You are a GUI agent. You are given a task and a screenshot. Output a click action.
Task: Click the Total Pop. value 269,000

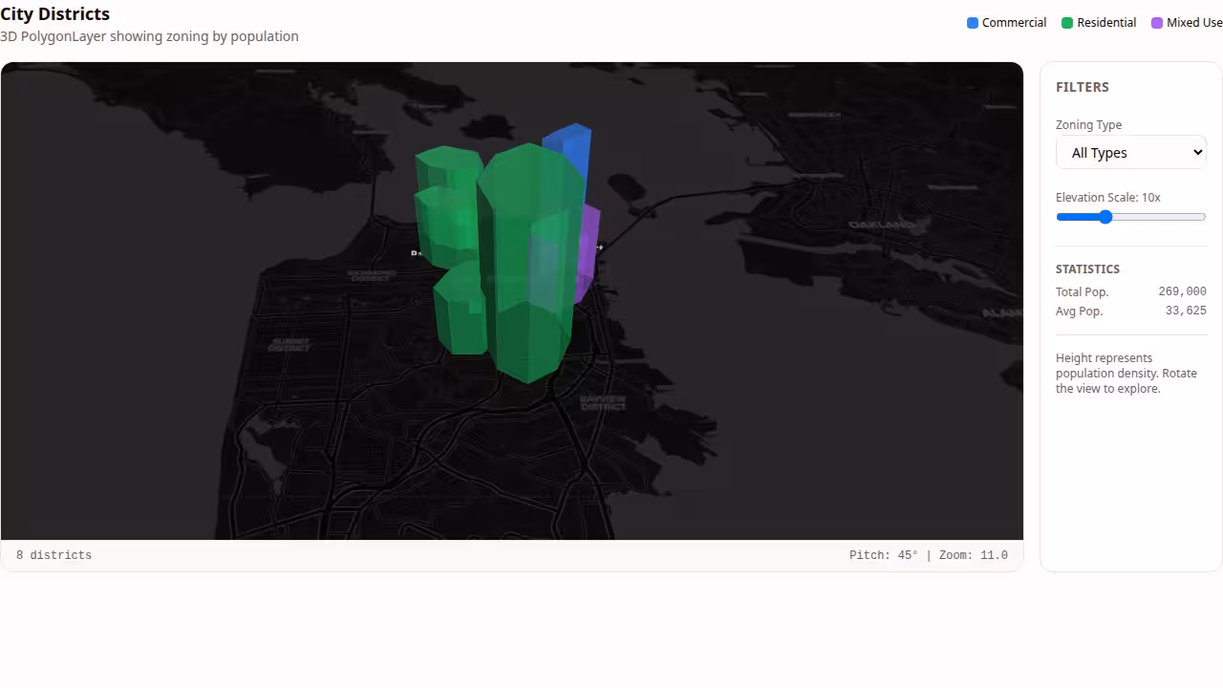(x=1182, y=291)
